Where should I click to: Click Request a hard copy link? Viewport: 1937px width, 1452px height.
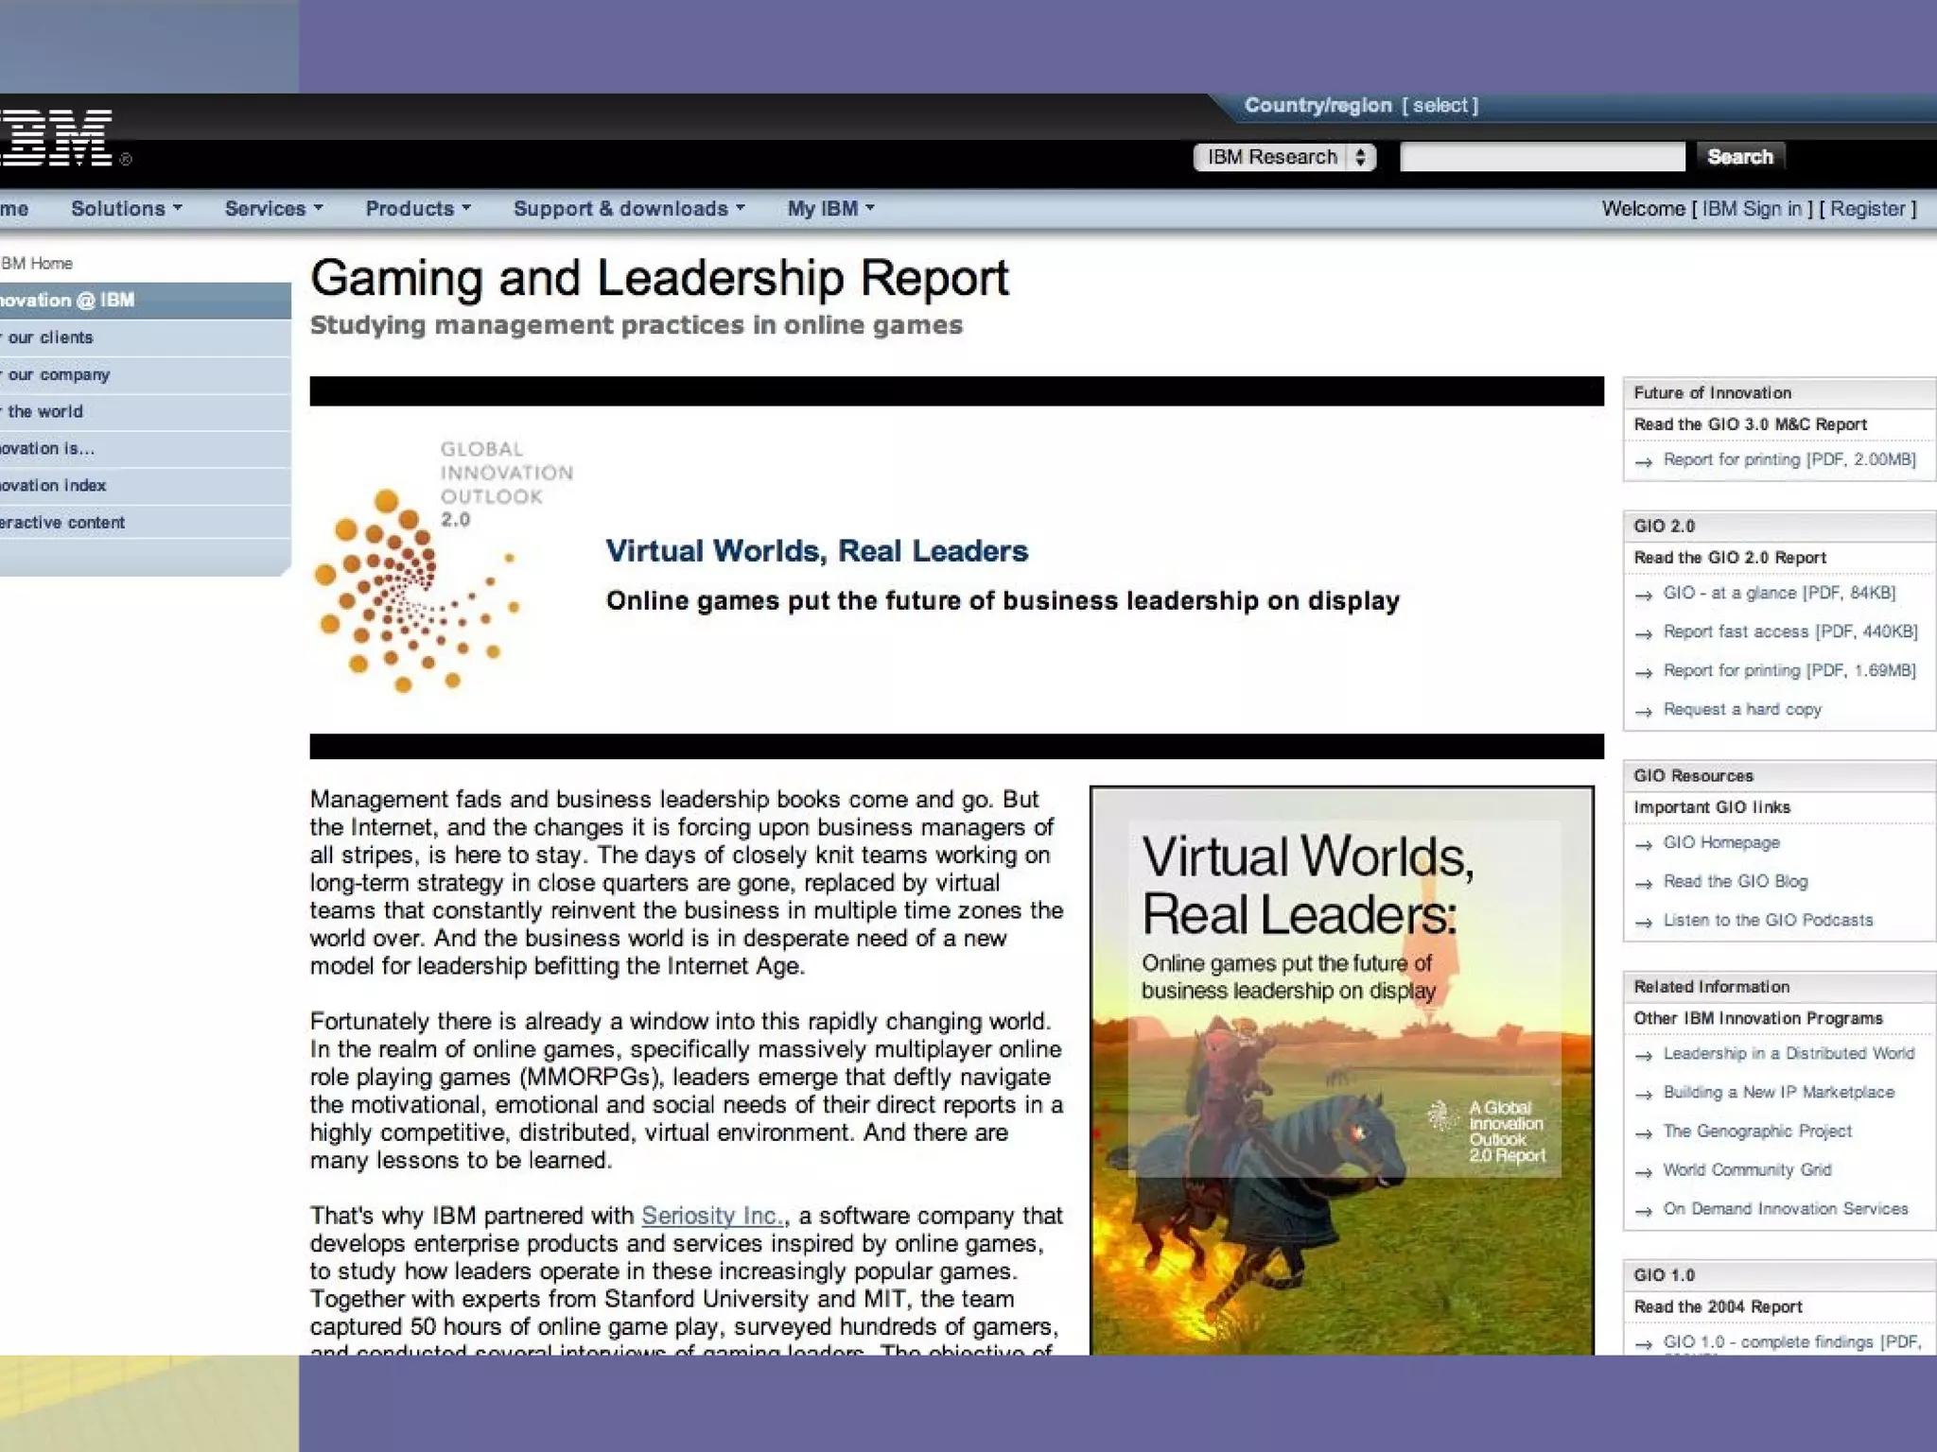[1742, 709]
